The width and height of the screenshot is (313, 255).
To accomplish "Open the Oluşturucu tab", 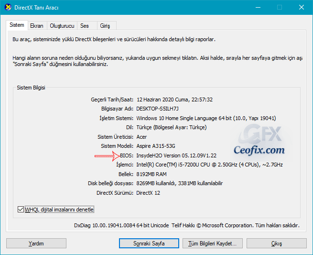I will 62,26.
